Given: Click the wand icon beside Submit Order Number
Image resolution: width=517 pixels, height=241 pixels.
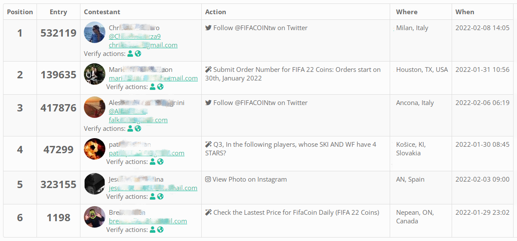Looking at the screenshot, I should 208,70.
